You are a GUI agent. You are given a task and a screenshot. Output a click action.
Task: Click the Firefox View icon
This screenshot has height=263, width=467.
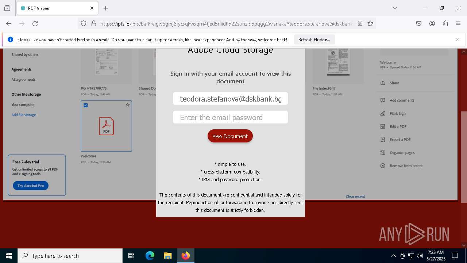[x=7, y=8]
